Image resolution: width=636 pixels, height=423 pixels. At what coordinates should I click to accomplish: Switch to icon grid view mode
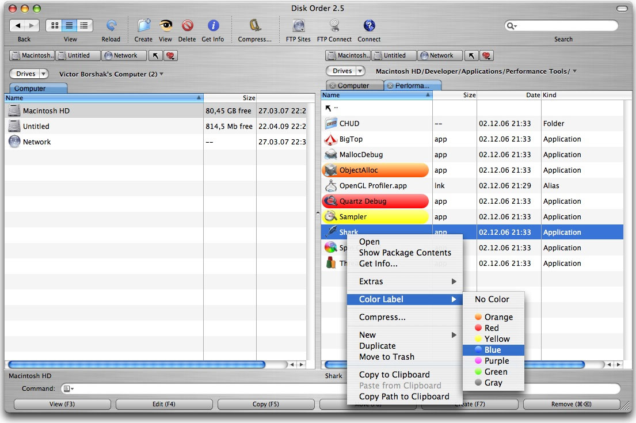coord(54,25)
